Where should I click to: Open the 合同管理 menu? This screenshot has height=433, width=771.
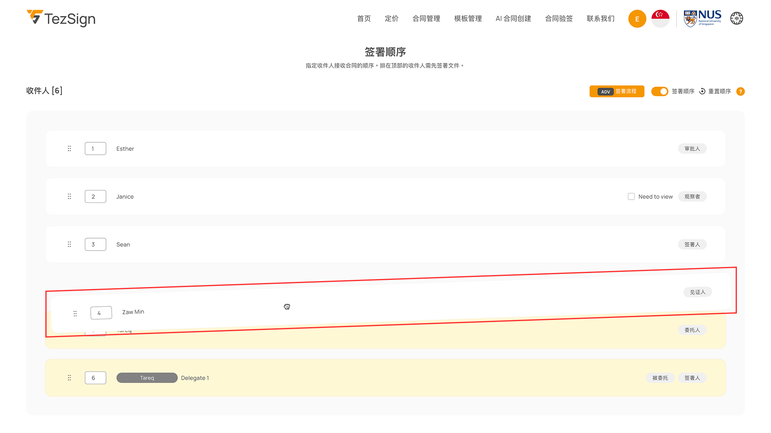coord(426,18)
